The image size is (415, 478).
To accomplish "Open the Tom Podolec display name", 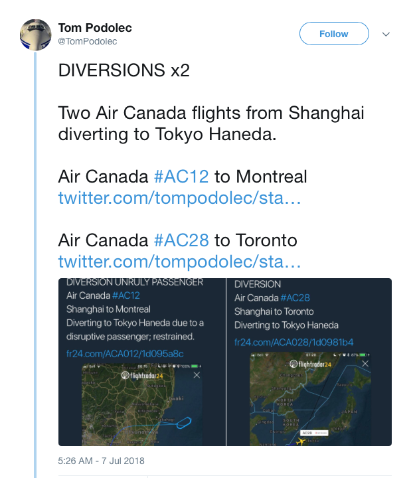I will [95, 28].
